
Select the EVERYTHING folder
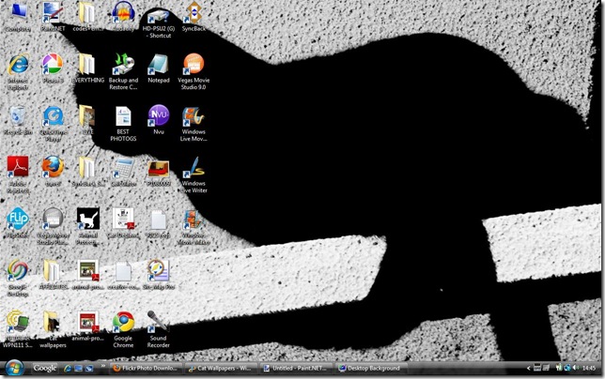coord(87,68)
